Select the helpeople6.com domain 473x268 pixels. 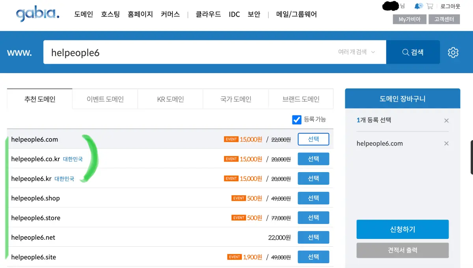click(313, 139)
